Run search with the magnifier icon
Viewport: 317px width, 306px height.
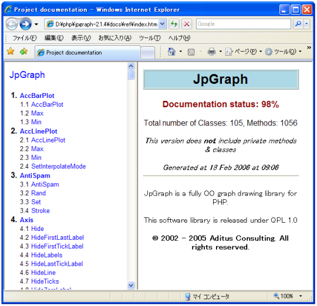tap(298, 24)
